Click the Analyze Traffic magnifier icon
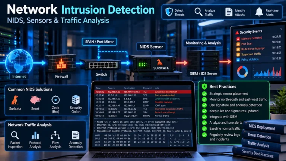 pyautogui.click(x=198, y=12)
